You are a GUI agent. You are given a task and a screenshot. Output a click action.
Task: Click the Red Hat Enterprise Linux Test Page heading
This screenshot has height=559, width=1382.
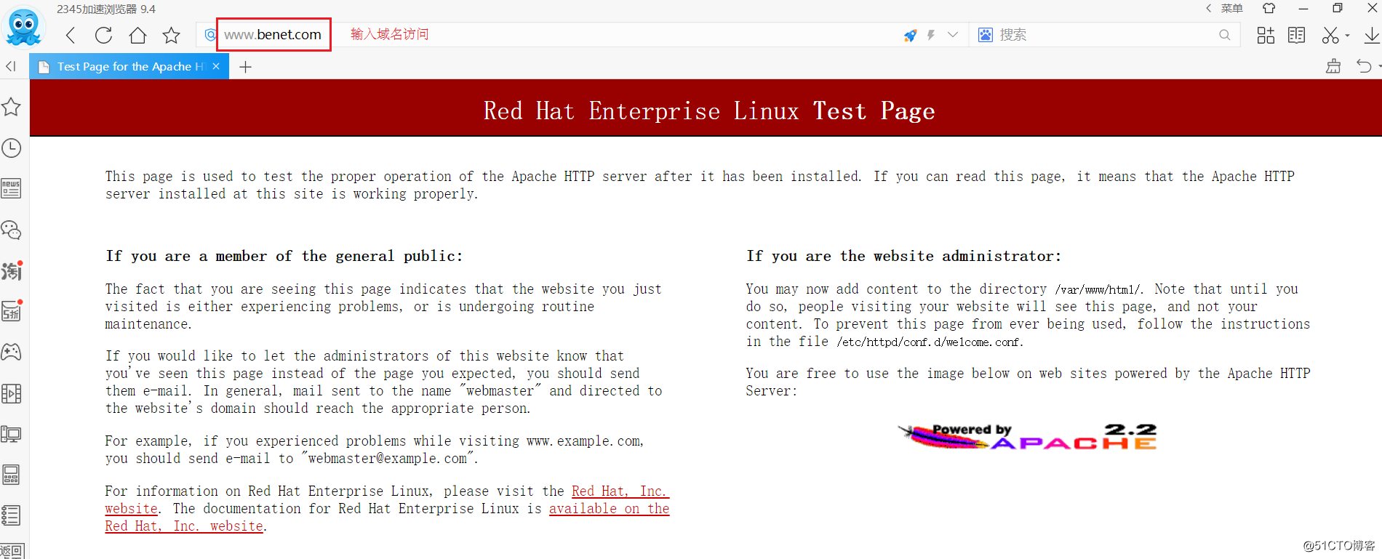coord(709,110)
